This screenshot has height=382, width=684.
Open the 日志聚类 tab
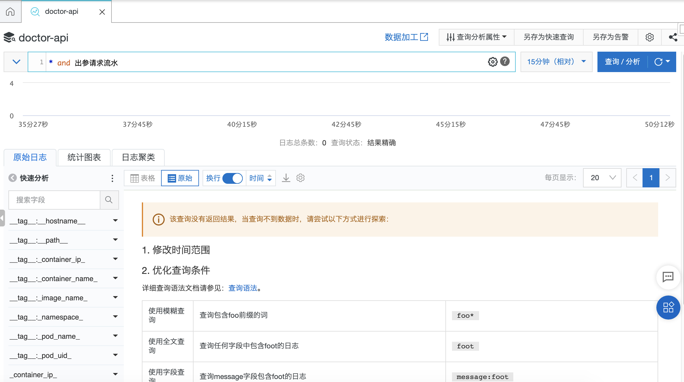point(138,157)
